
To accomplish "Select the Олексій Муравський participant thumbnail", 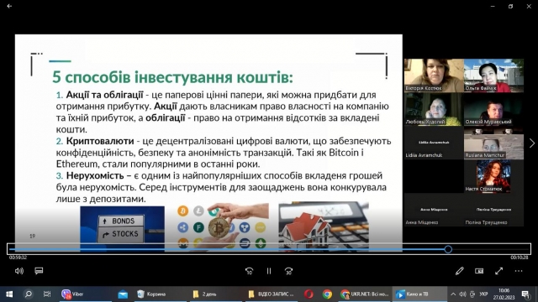I will pos(493,109).
